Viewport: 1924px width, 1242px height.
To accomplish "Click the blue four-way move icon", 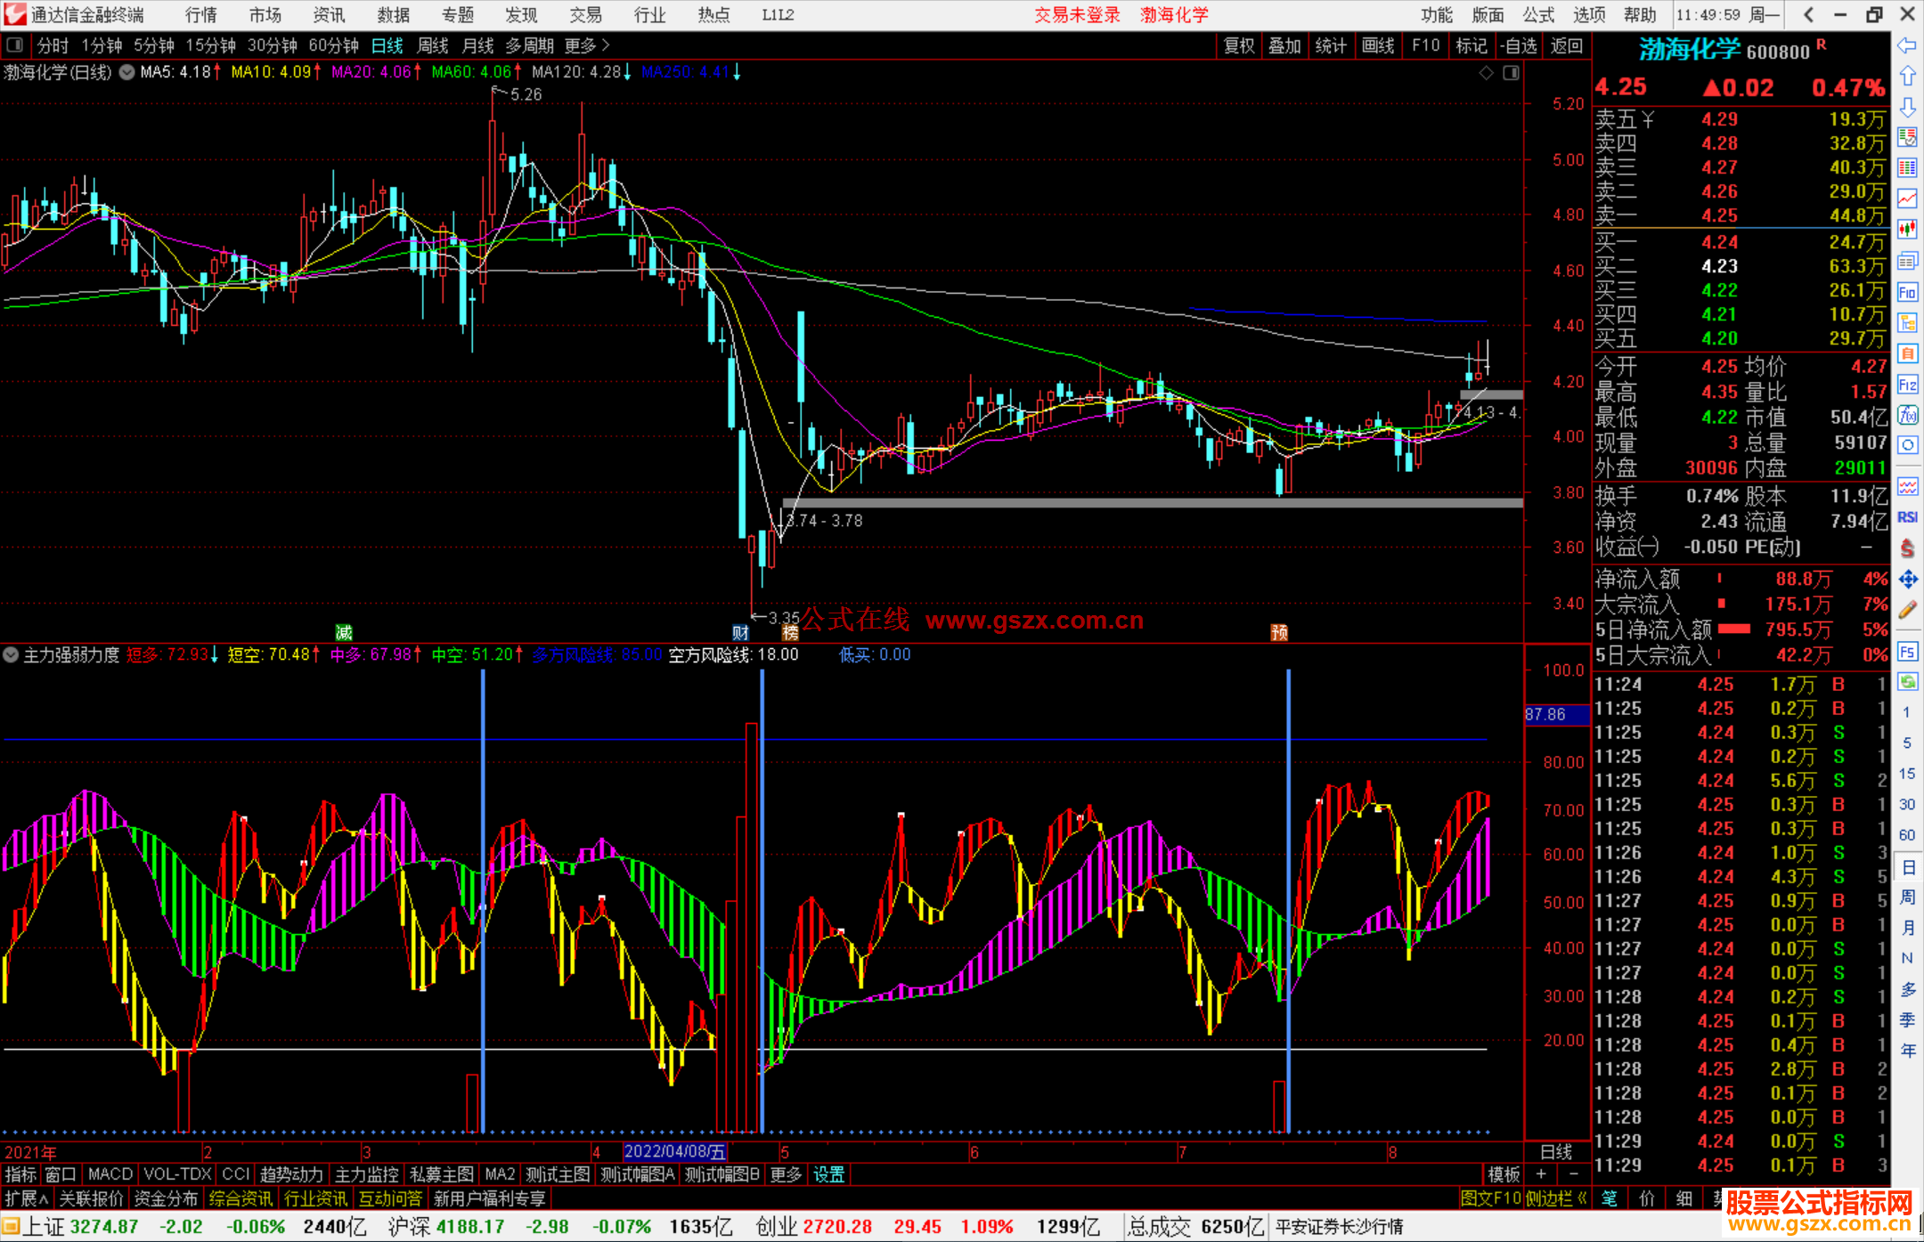I will (1907, 580).
